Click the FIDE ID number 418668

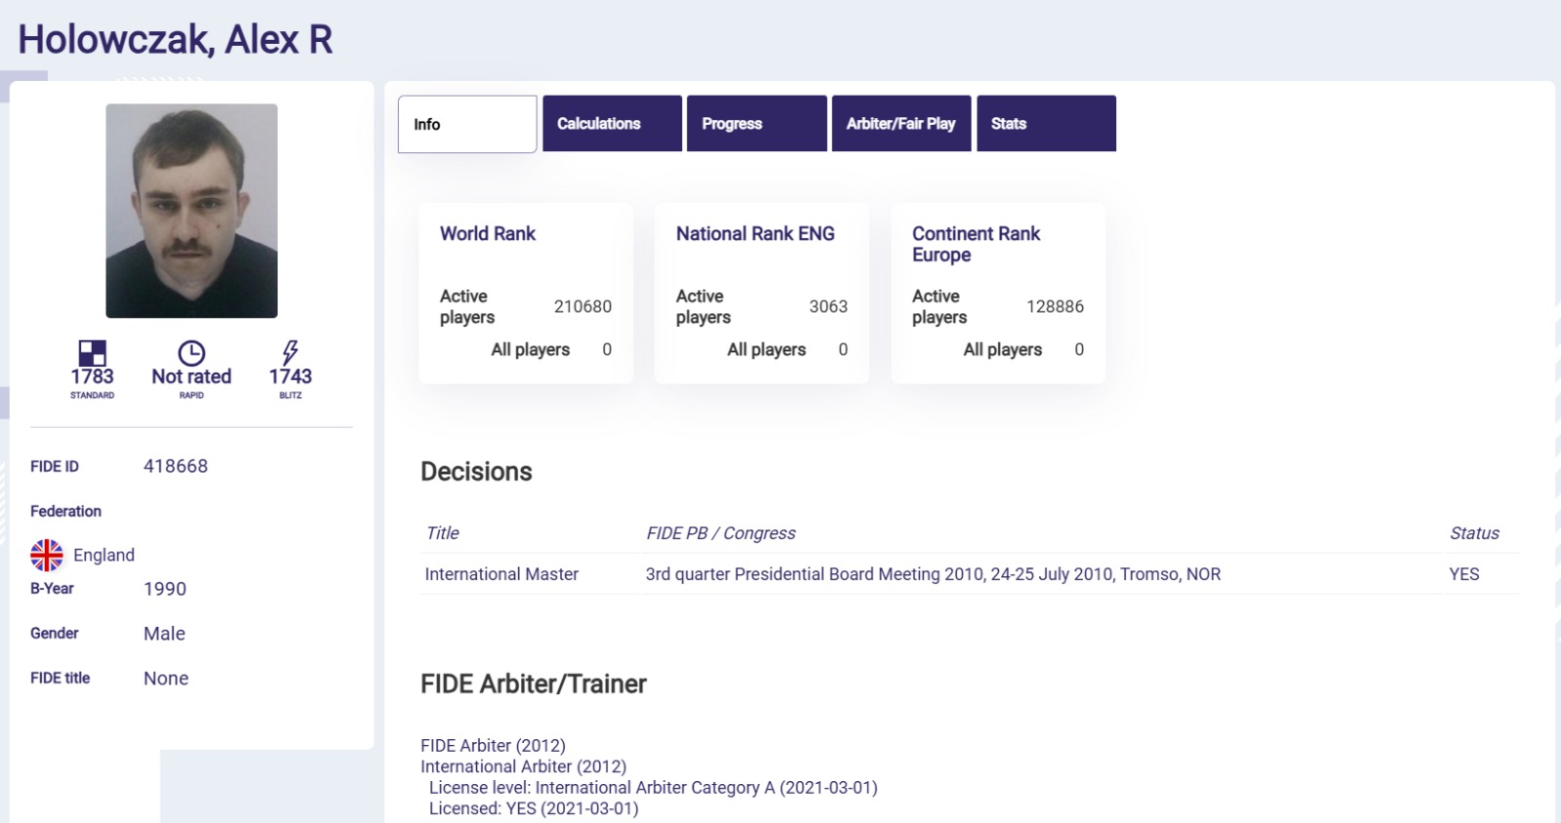point(176,466)
